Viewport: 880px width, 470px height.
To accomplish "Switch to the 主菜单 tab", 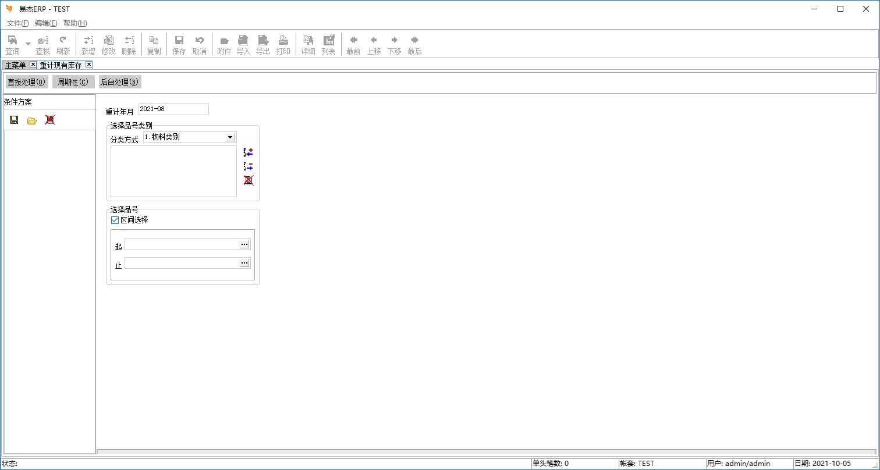I will (16, 65).
